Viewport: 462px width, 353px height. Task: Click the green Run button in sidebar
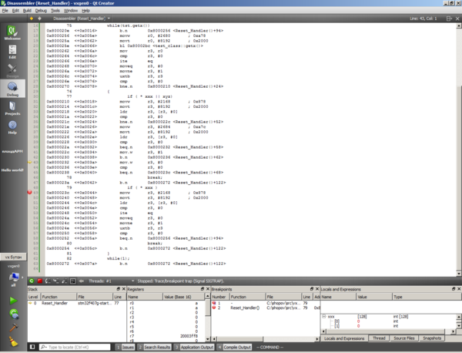coord(13,301)
